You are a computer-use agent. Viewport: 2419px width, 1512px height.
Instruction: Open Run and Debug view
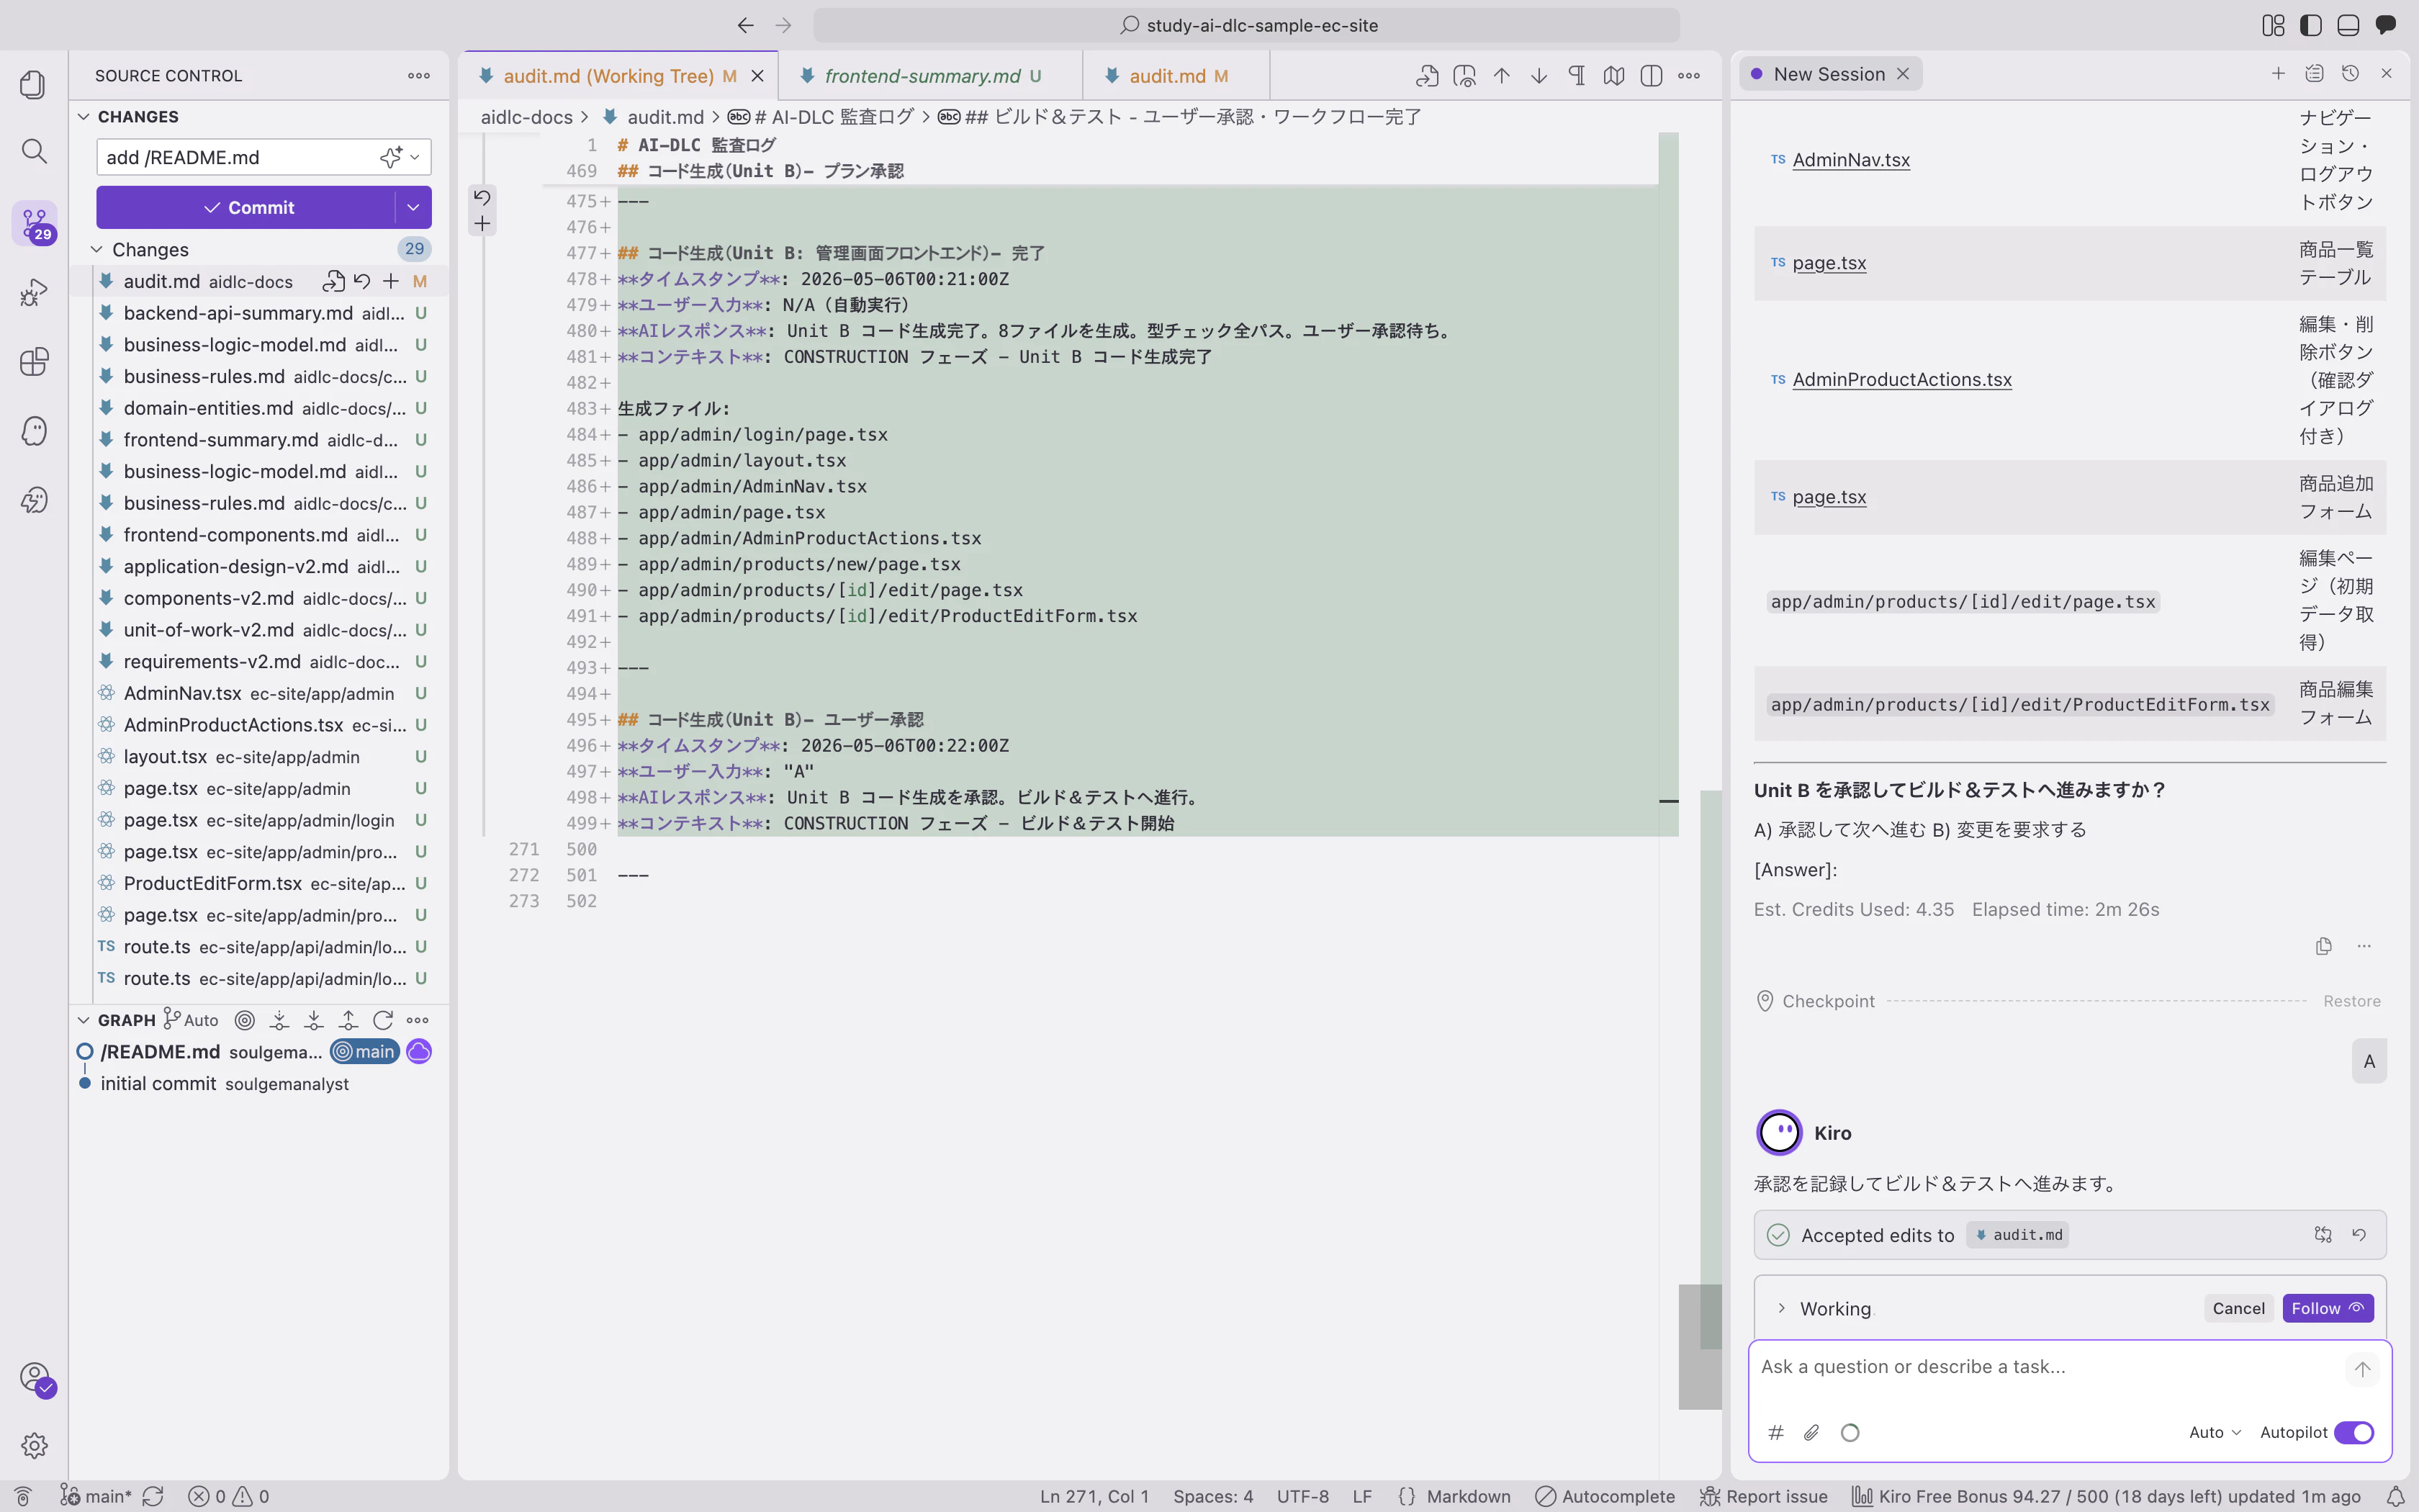(x=34, y=292)
